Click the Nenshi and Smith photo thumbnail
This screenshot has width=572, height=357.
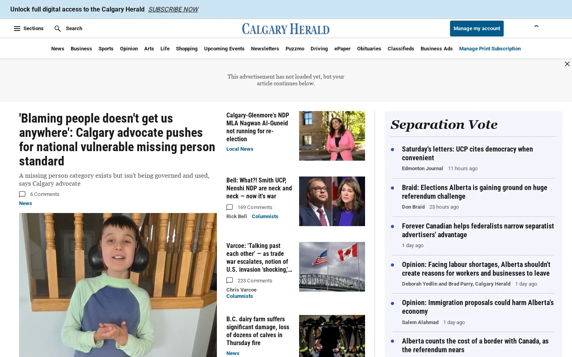click(x=332, y=201)
